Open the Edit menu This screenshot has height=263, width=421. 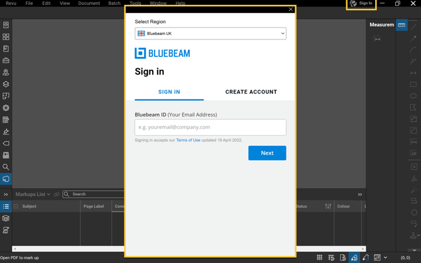46,3
